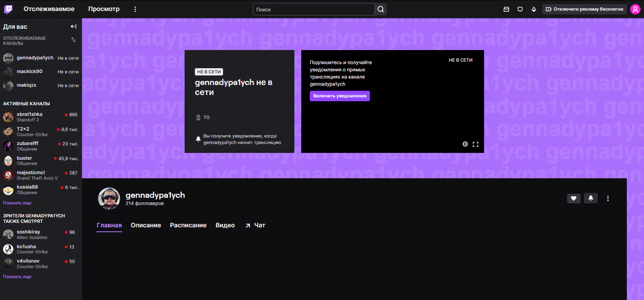The height and width of the screenshot is (300, 644).
Task: Switch to the 'Расписание' tab
Action: (188, 225)
